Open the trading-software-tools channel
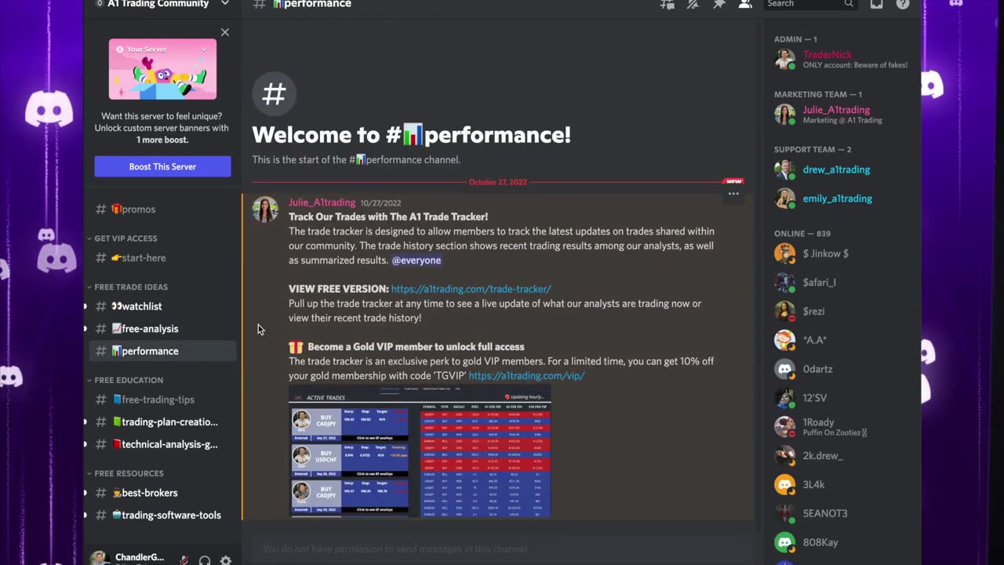 point(162,516)
